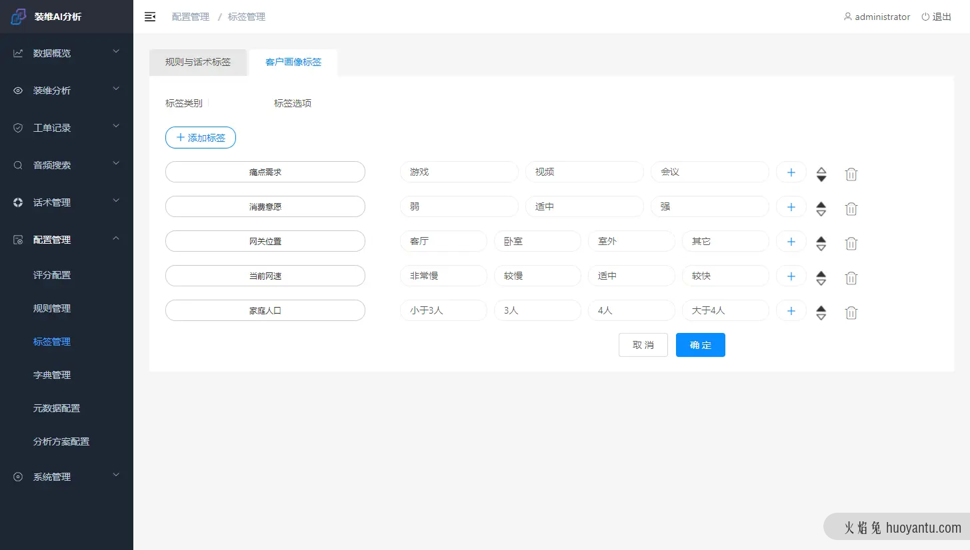970x550 pixels.
Task: Open 评分配置 submenu item
Action: coord(52,275)
